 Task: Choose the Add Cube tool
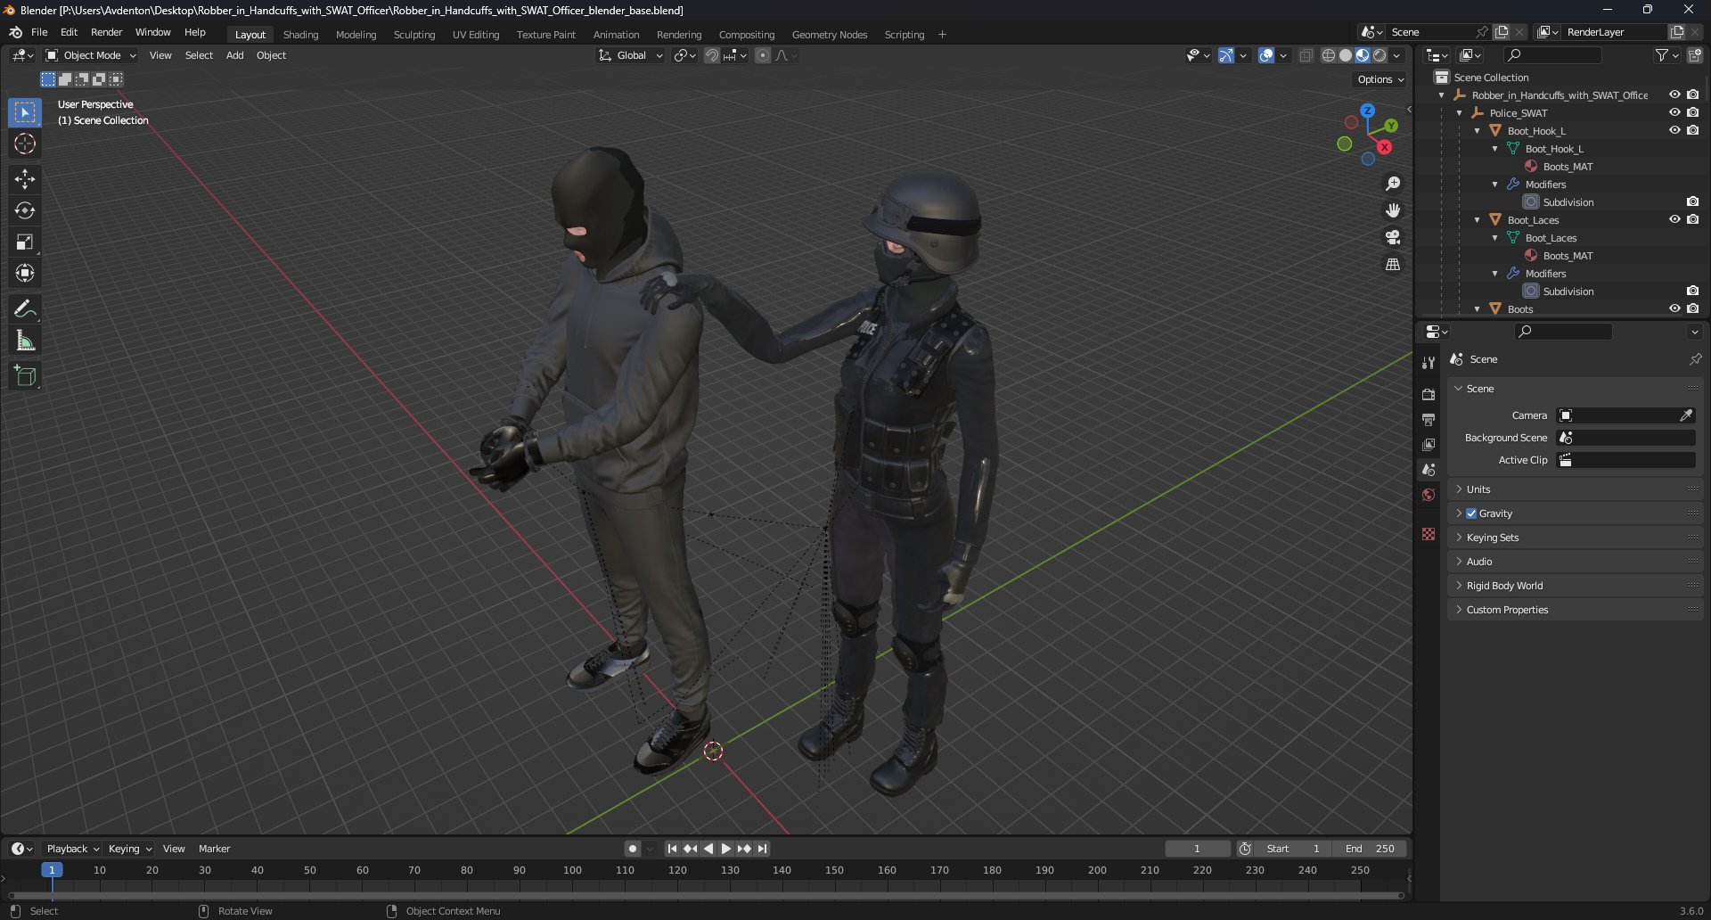(25, 376)
